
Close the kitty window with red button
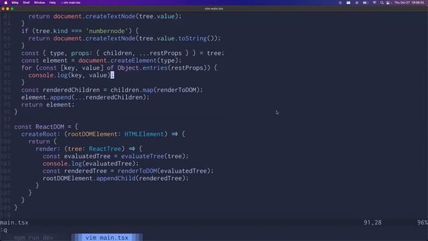click(3, 9)
